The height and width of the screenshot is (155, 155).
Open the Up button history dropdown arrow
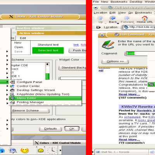[x=105, y=23]
